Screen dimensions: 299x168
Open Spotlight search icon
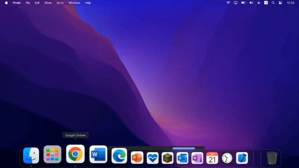tap(273, 3)
